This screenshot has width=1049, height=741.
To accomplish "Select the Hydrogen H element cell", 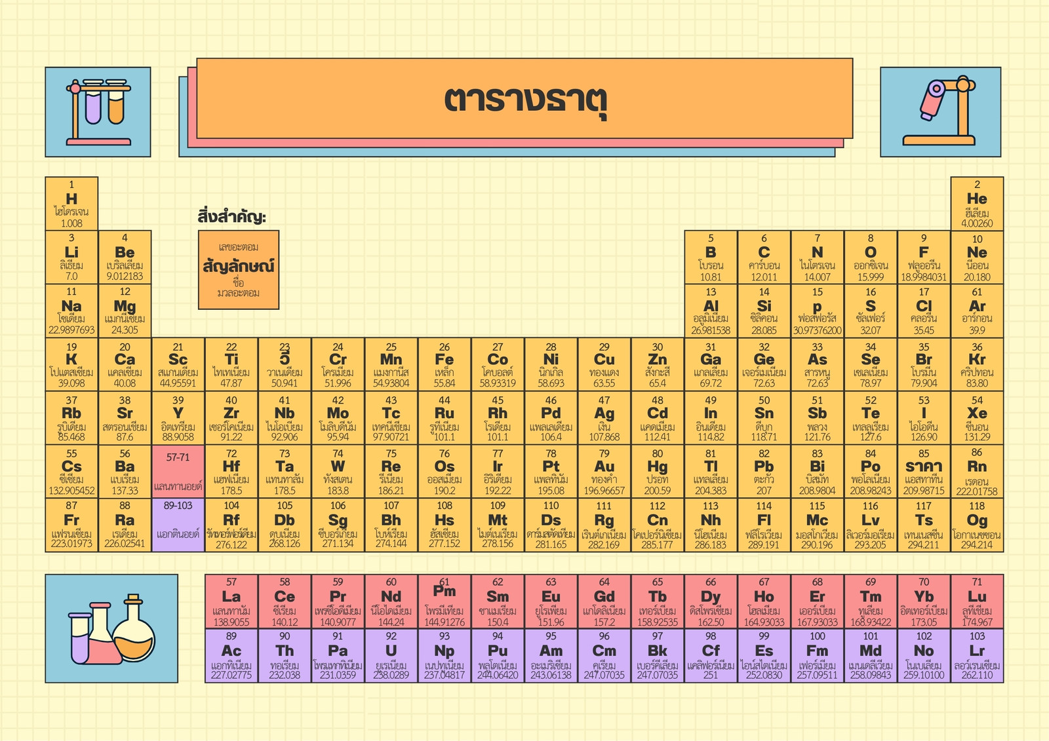I will [71, 204].
